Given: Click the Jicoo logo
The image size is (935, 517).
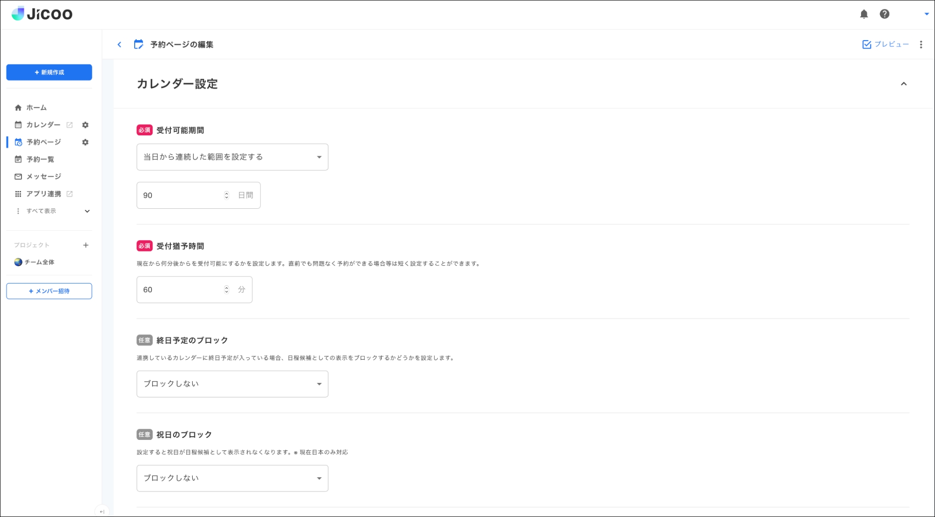Looking at the screenshot, I should coord(41,14).
